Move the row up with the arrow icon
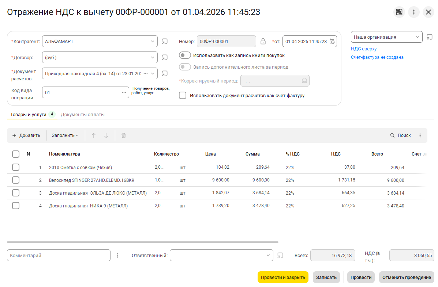Viewport: 438px width, 287px height. (94, 135)
